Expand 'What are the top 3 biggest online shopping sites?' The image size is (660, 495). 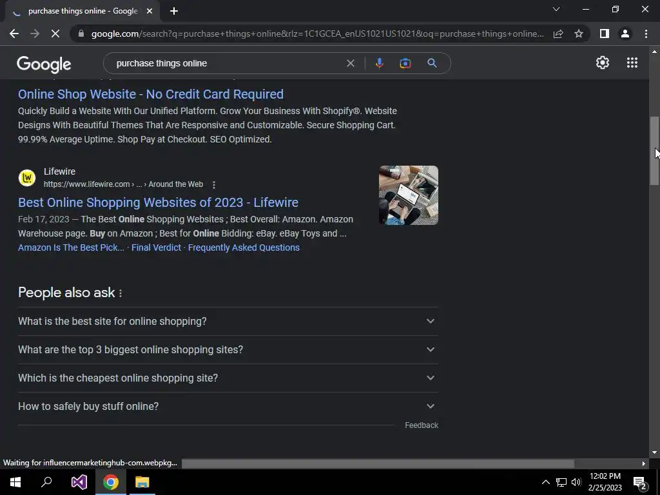click(228, 350)
